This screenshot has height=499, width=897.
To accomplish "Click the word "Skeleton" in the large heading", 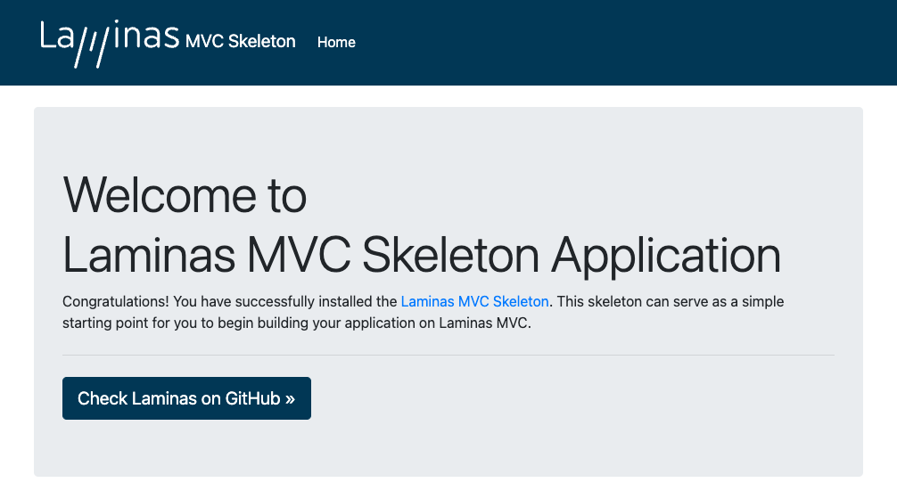I will [451, 254].
